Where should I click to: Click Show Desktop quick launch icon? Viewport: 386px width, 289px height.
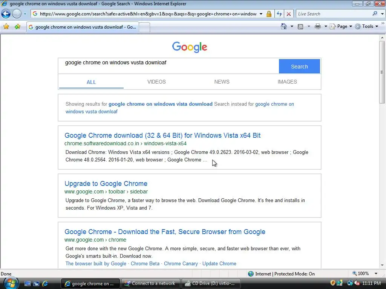pyautogui.click(x=27, y=284)
